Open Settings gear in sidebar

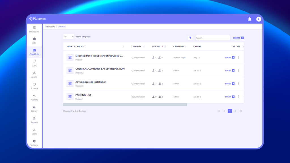point(34,143)
